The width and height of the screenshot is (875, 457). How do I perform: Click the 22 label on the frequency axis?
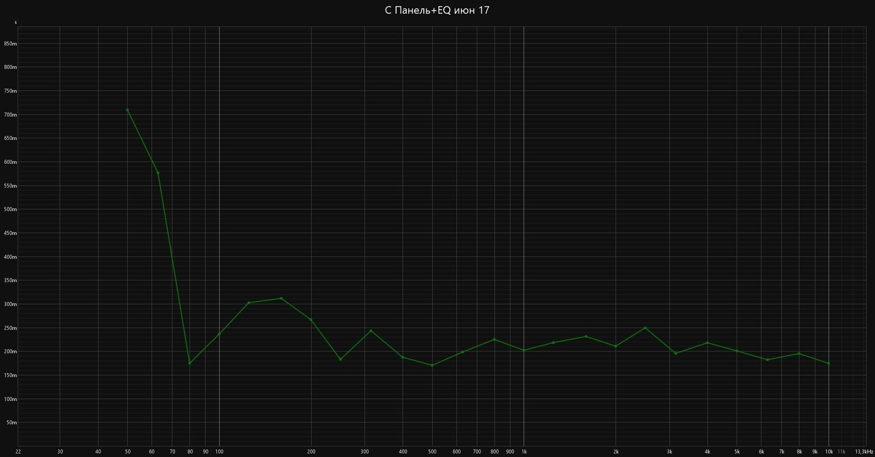point(18,452)
